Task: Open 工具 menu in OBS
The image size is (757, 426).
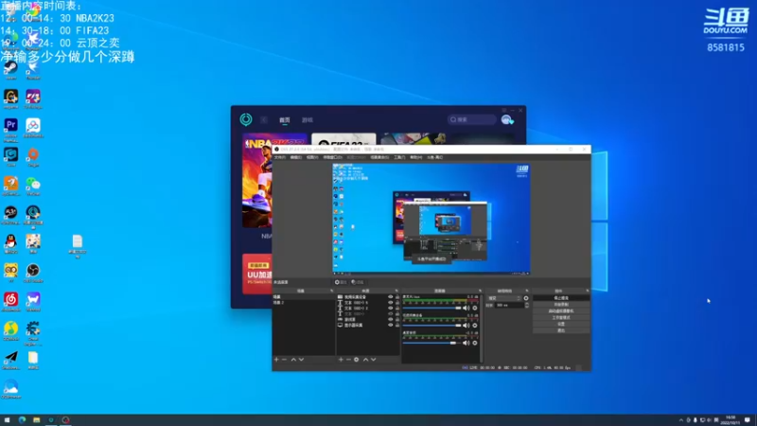Action: 399,157
